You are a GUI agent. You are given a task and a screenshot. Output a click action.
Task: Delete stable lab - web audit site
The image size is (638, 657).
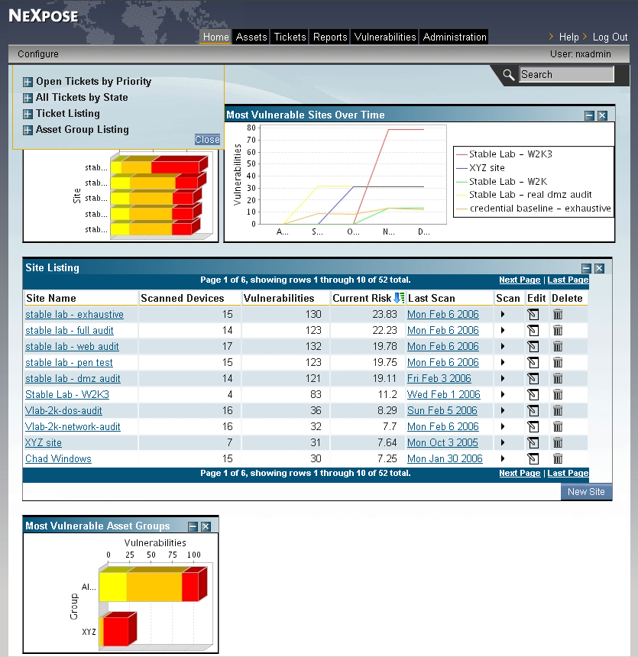558,347
